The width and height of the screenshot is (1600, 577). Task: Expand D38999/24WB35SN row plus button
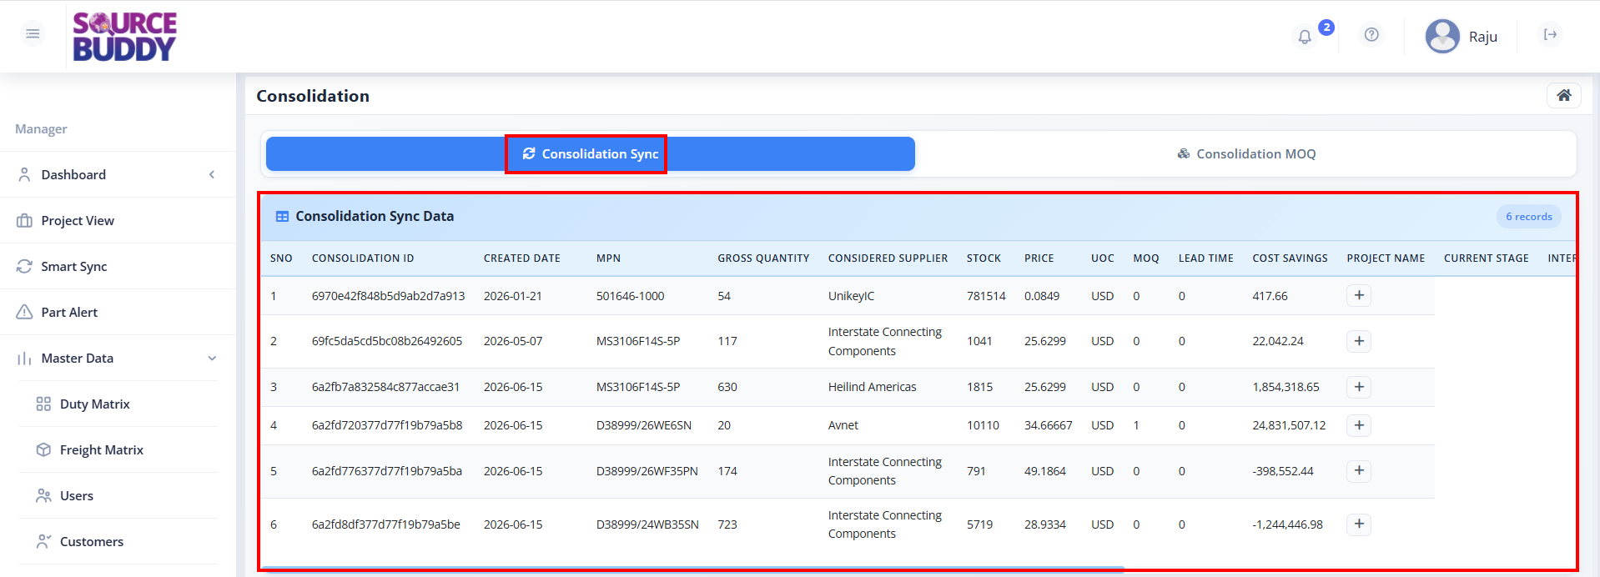[1359, 524]
